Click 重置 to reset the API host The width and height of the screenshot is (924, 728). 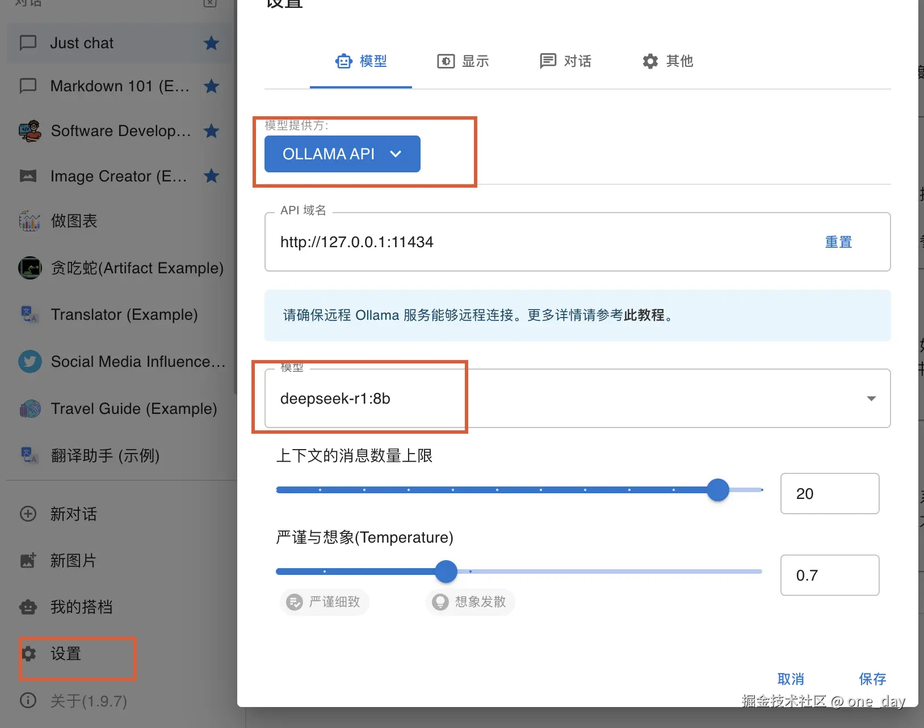[x=838, y=242]
